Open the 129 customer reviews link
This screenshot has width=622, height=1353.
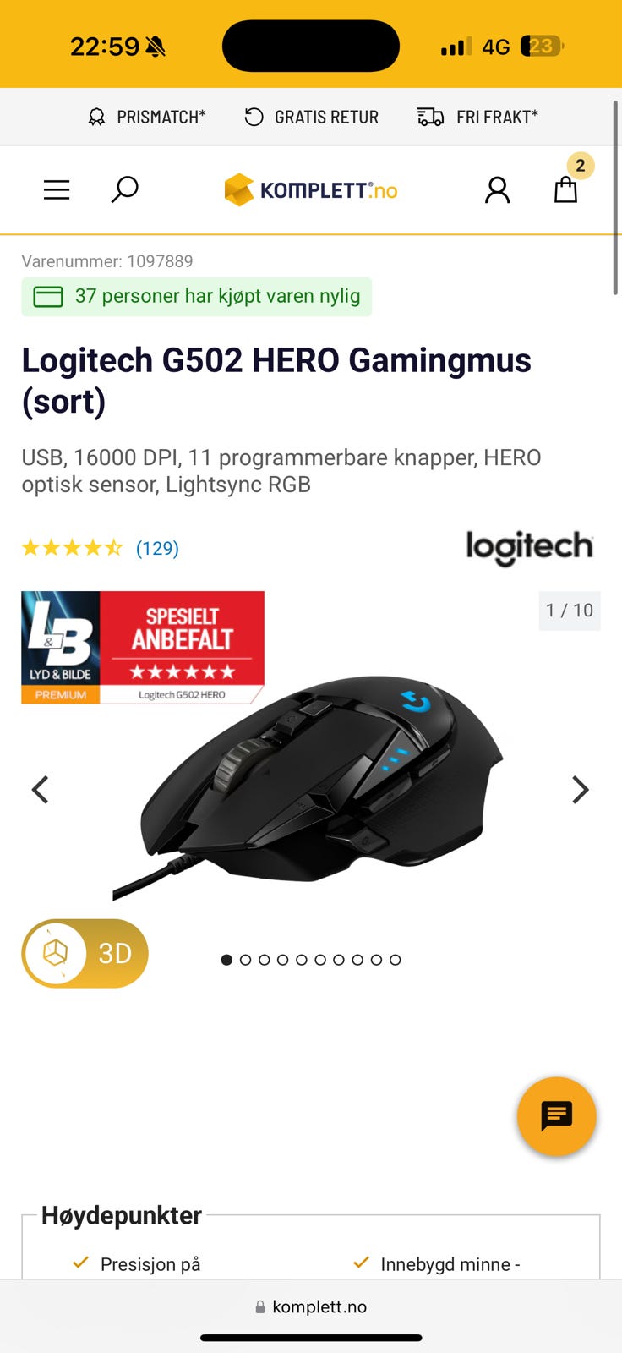point(157,548)
